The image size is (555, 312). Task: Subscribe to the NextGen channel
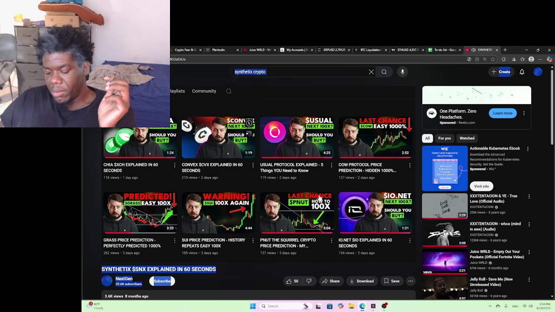coord(162,281)
